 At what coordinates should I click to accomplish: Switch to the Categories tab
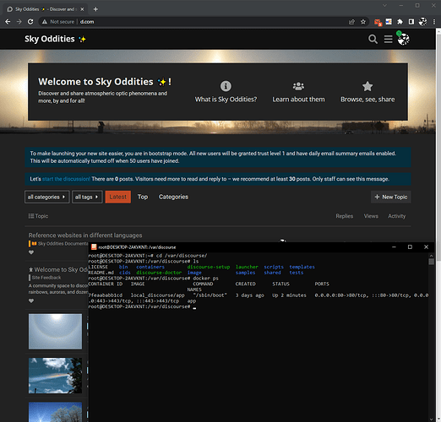(173, 197)
